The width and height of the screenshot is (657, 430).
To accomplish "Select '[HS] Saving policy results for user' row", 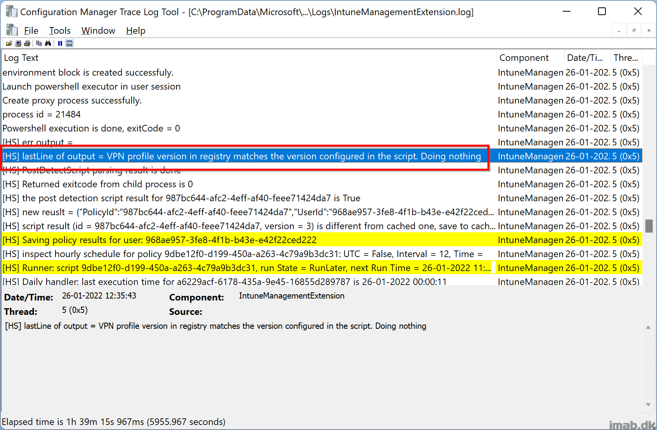I will [x=322, y=240].
